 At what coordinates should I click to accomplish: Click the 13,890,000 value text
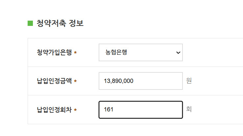118,81
